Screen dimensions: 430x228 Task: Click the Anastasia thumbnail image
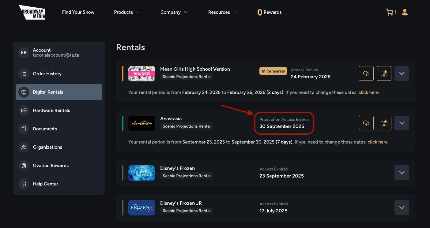point(142,123)
